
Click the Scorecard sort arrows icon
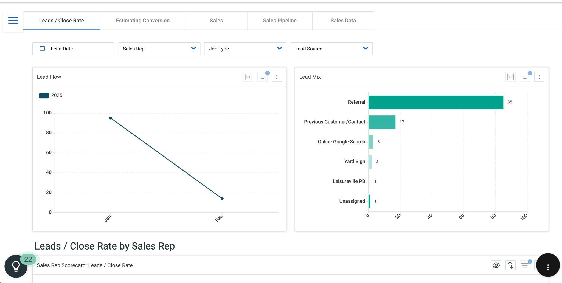(x=510, y=265)
